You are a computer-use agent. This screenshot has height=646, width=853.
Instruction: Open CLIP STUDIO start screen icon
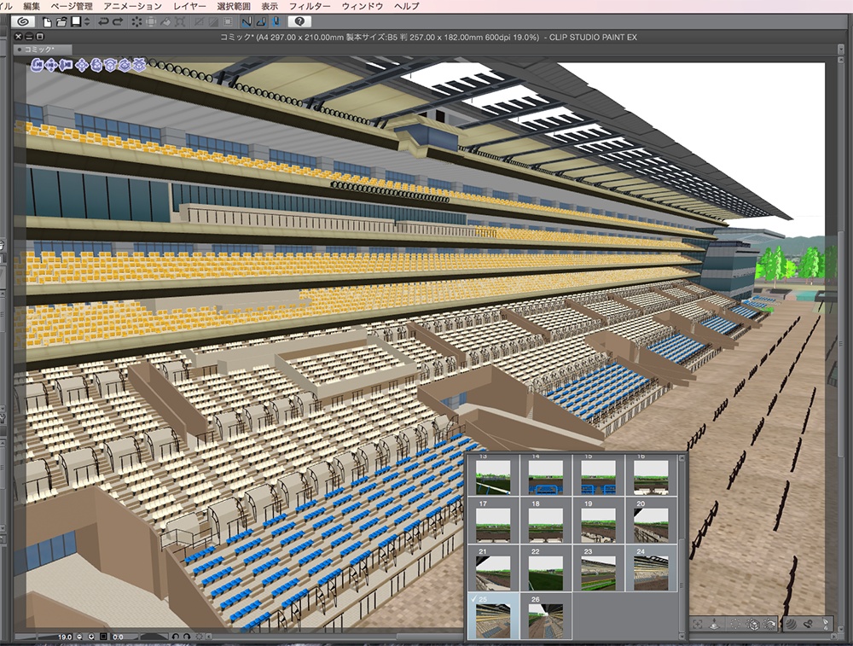(24, 21)
